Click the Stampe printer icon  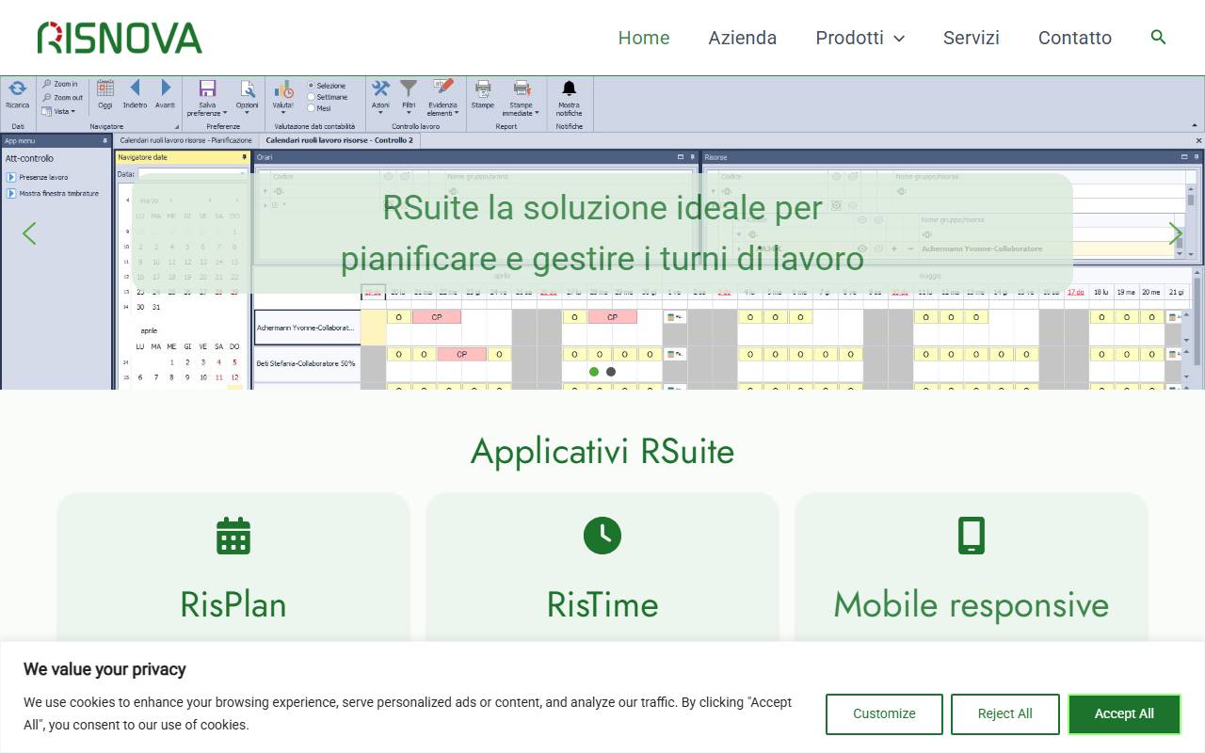pyautogui.click(x=483, y=88)
